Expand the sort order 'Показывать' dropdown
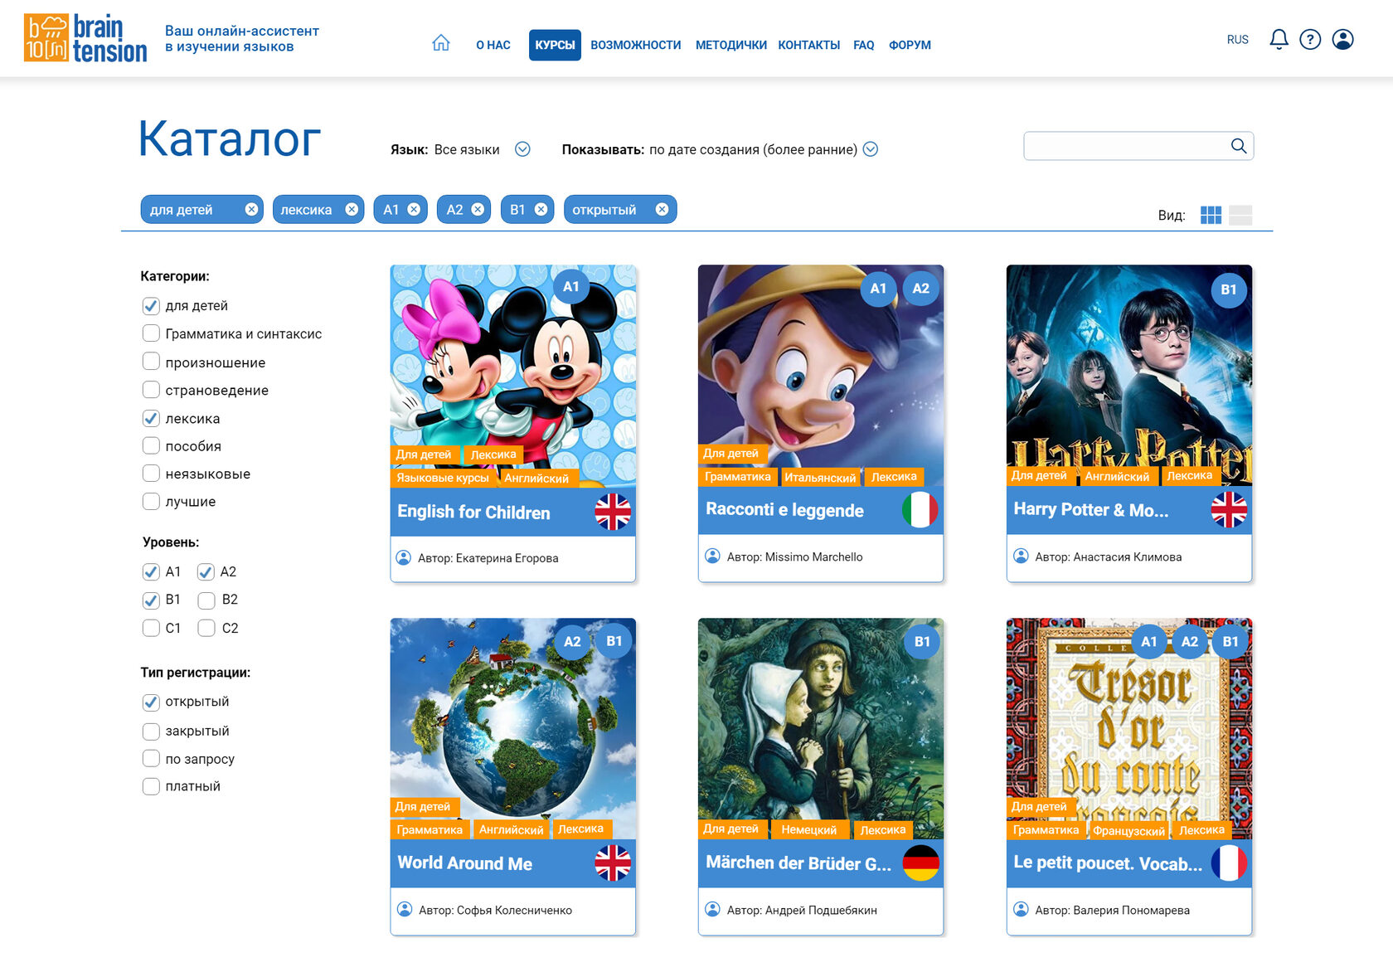This screenshot has height=972, width=1393. tap(871, 149)
